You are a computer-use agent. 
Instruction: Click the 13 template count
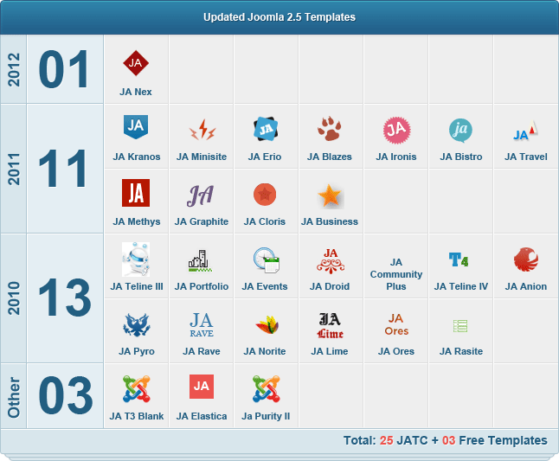pyautogui.click(x=65, y=298)
